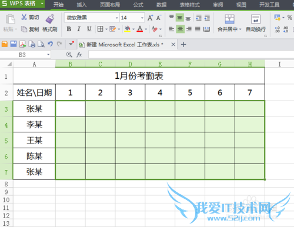Click the print icon
294x227 pixels.
click(32, 44)
